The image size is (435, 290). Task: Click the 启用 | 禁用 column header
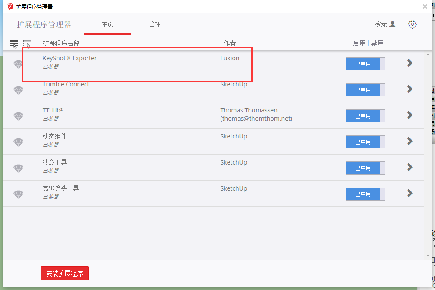[x=368, y=43]
